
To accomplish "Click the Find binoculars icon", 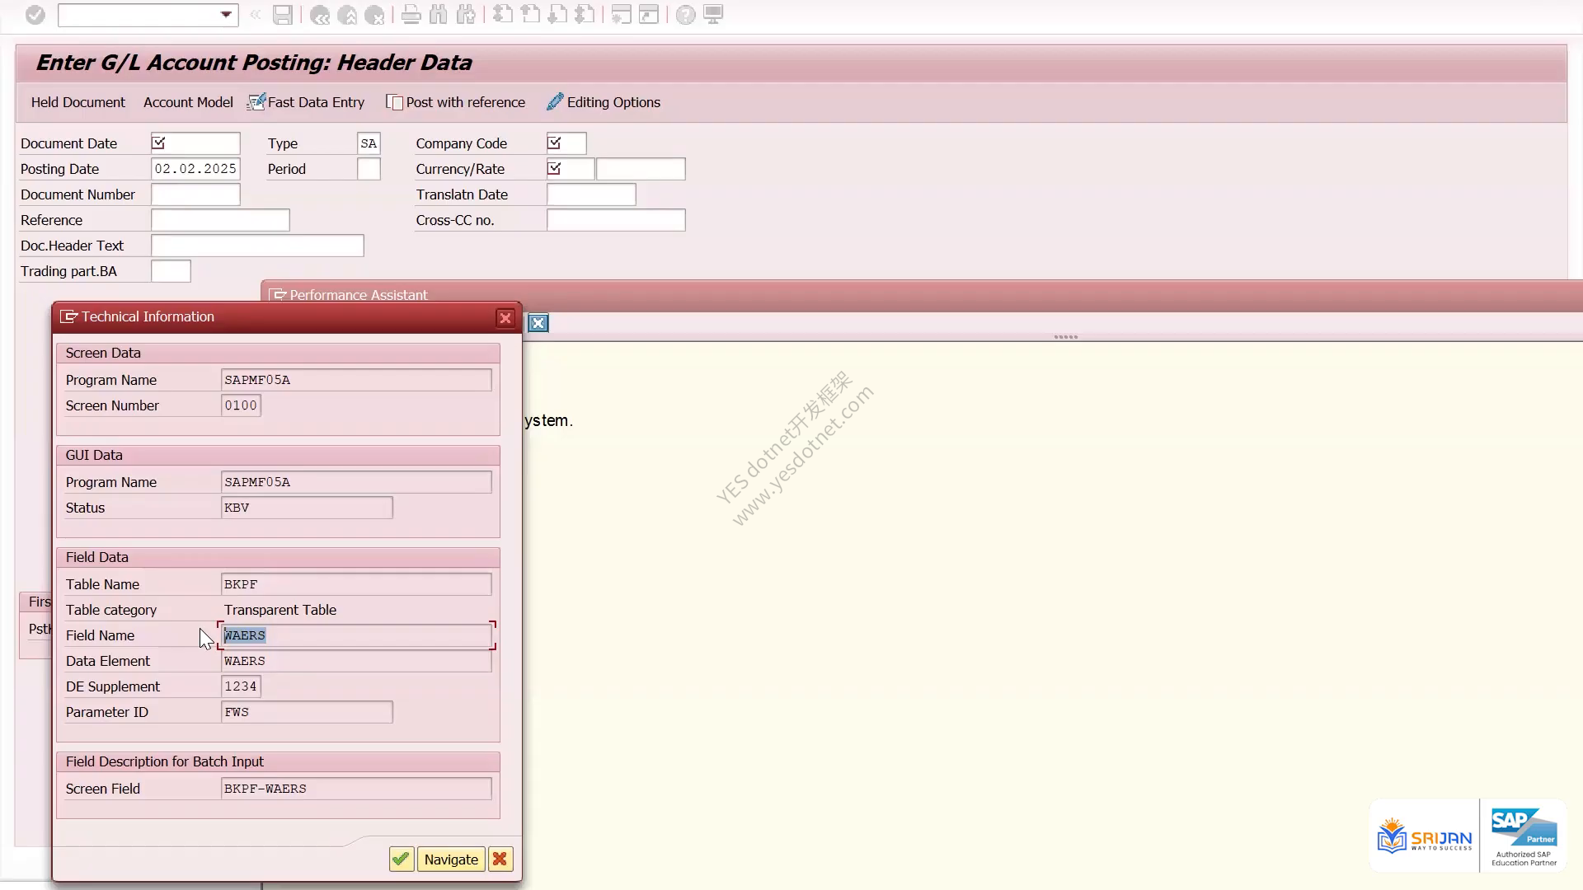I will coord(438,15).
